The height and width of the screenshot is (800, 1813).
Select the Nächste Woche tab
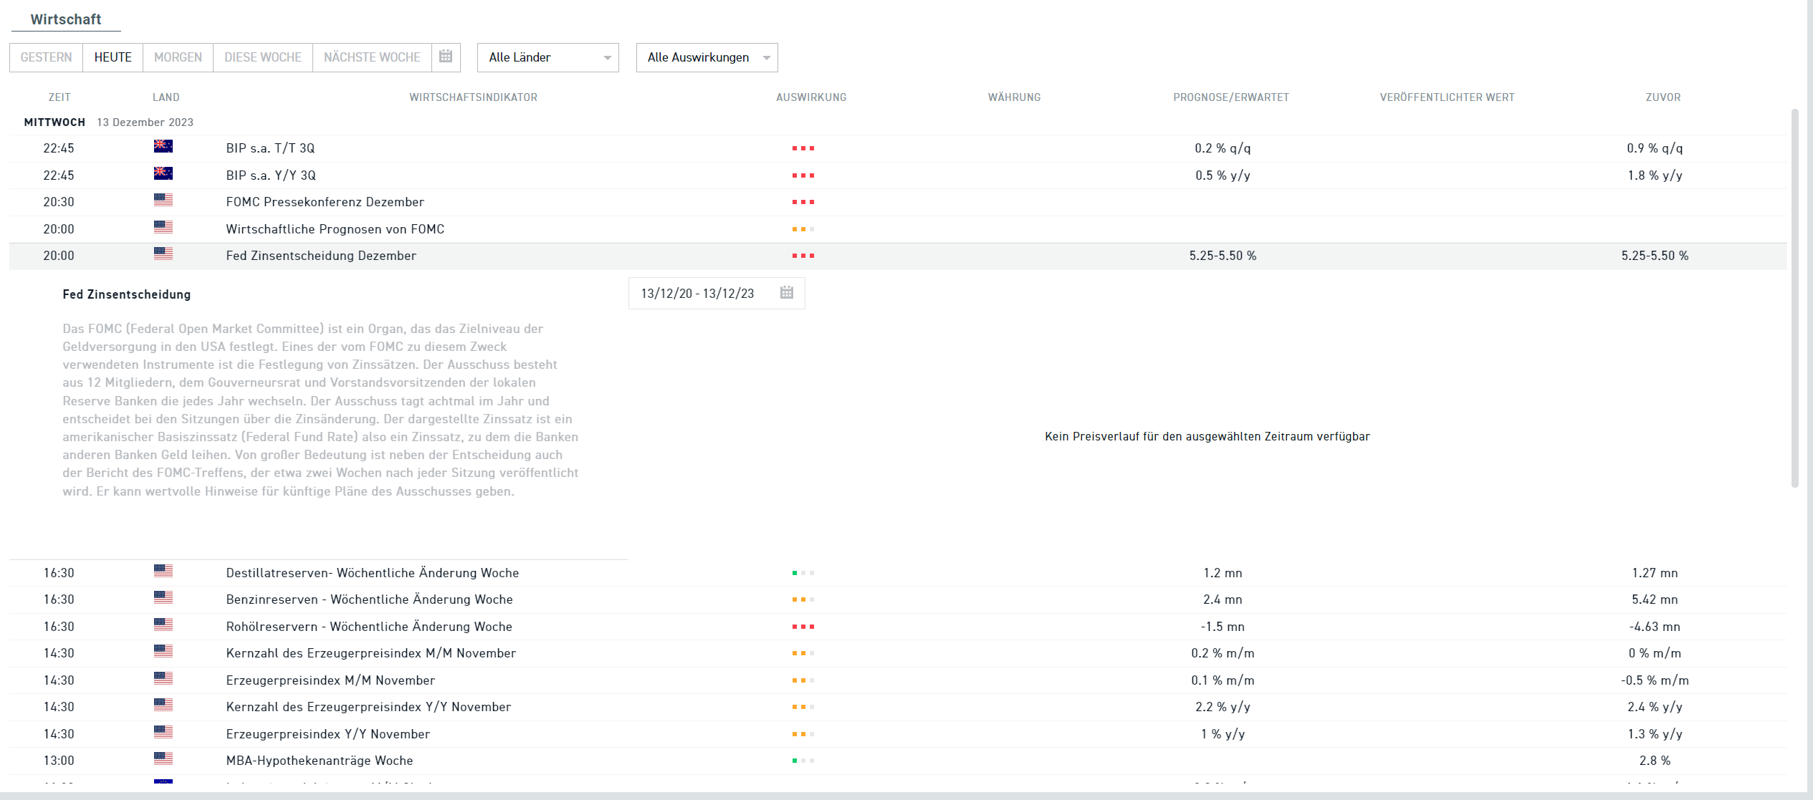click(x=372, y=57)
